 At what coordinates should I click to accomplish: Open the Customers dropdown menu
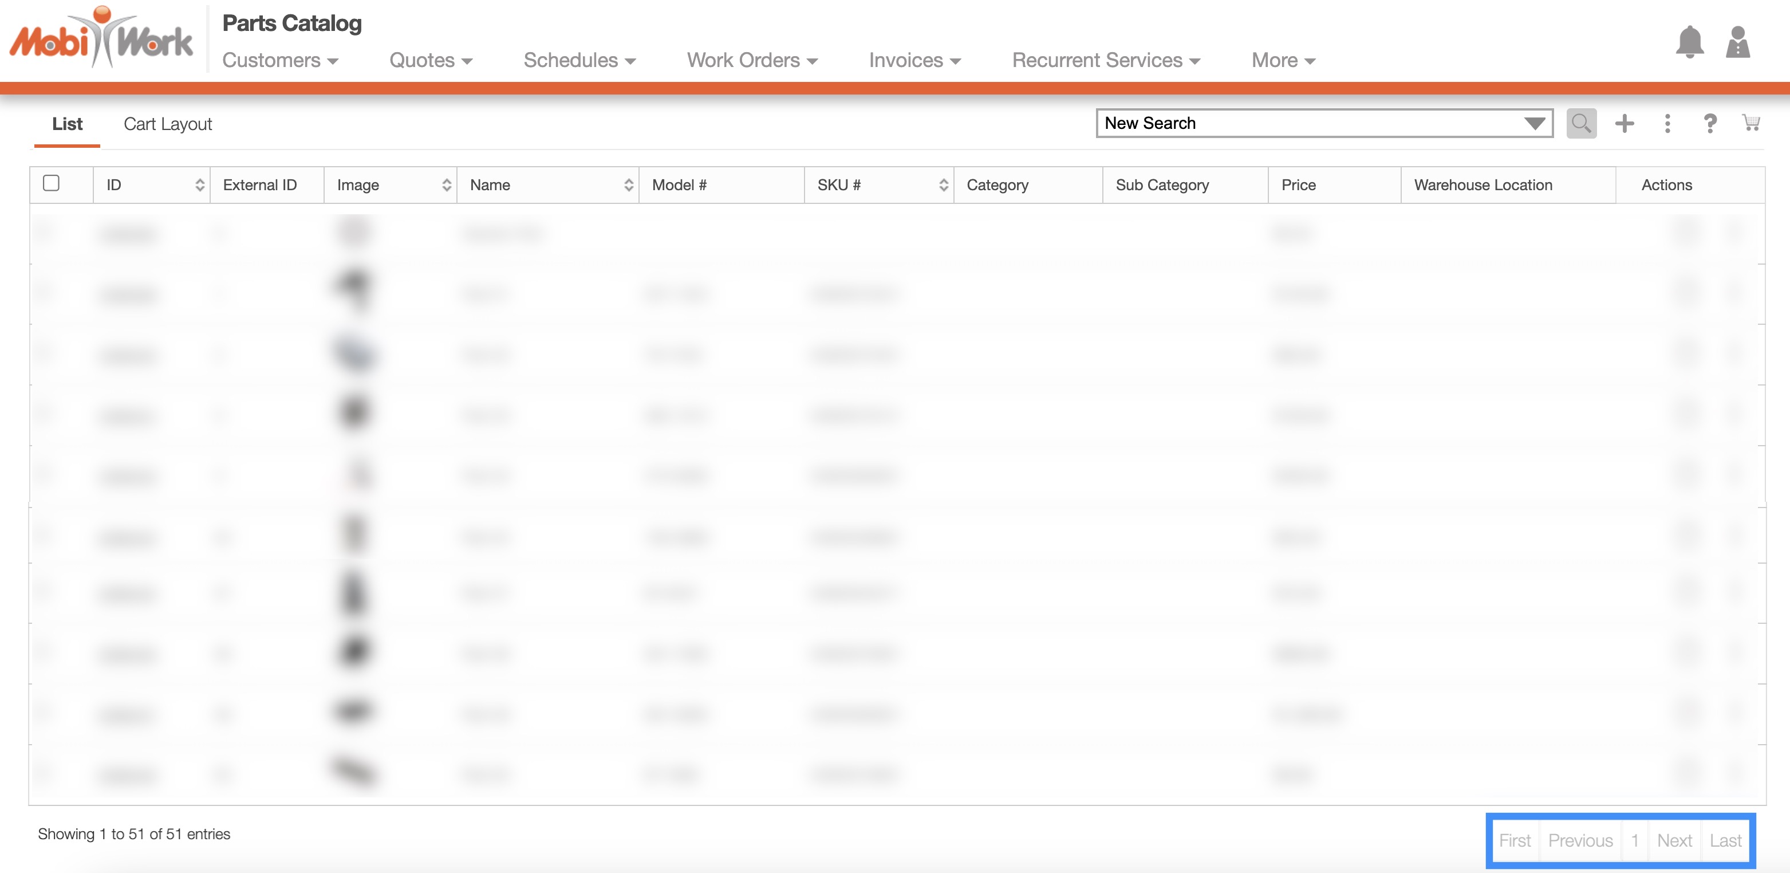[280, 61]
